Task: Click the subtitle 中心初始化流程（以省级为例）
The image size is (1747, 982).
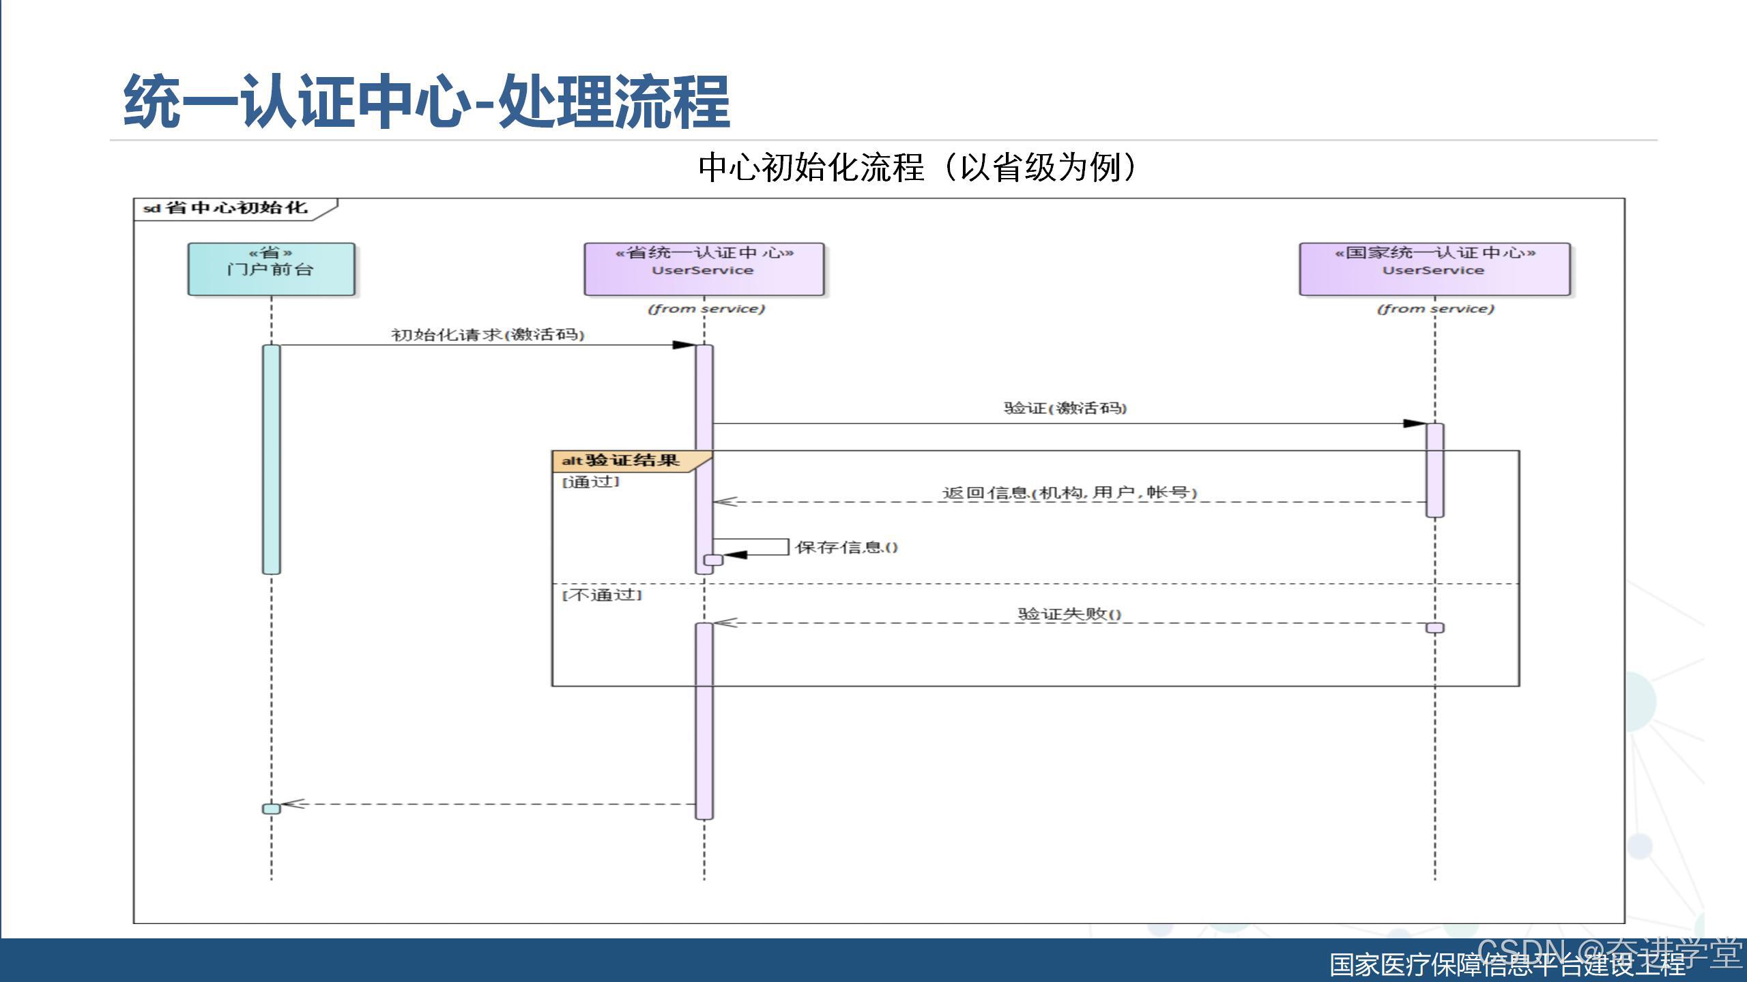Action: point(916,167)
